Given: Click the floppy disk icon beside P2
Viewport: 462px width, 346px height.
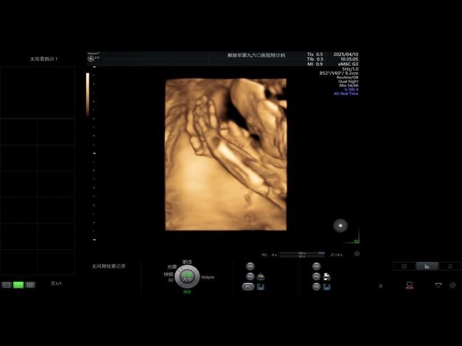Looking at the screenshot, I should click(327, 287).
